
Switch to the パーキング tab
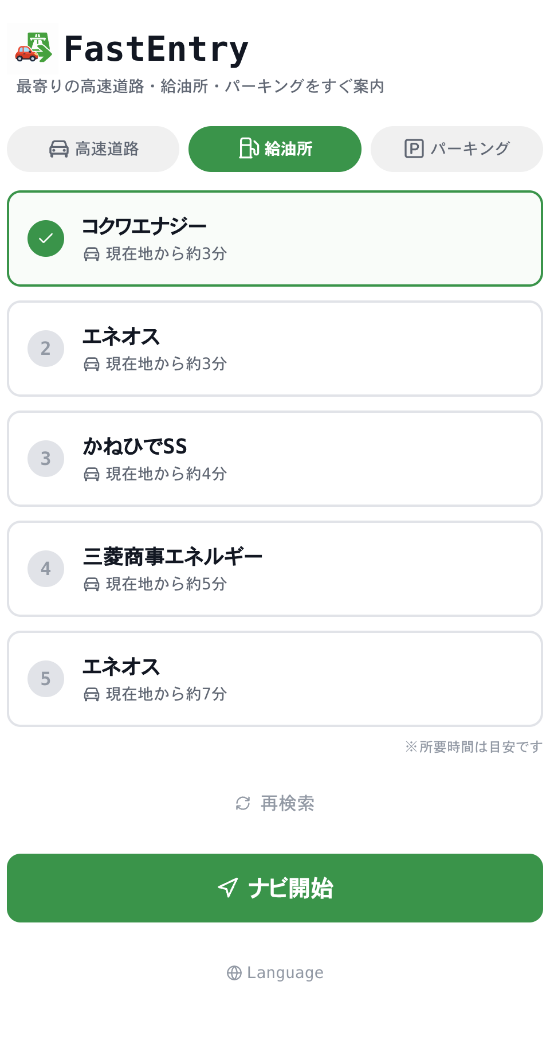click(x=457, y=149)
